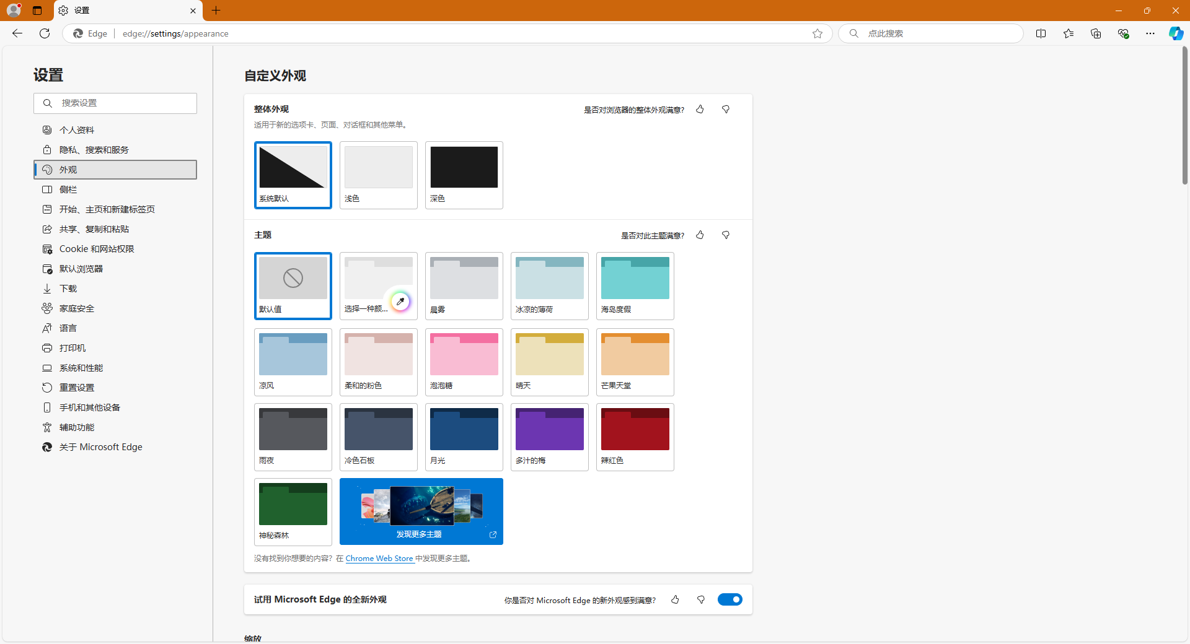Apply the 冷色石板 theme
Viewport: 1190px width, 644px height.
pyautogui.click(x=379, y=437)
